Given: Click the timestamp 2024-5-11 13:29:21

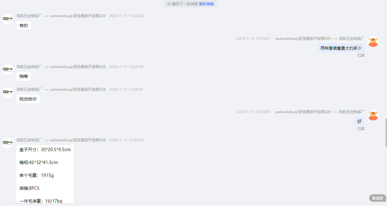Looking at the screenshot, I should (x=253, y=39).
